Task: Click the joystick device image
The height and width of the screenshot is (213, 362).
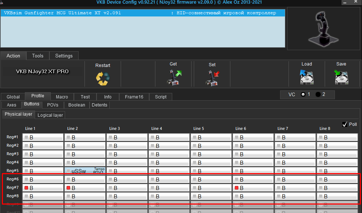Action: pos(324,29)
